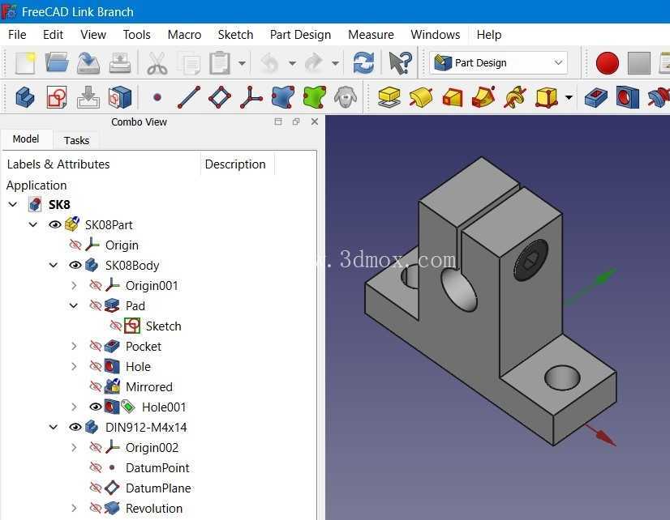
Task: Hide SK08Body using its eye icon
Action: 75,265
